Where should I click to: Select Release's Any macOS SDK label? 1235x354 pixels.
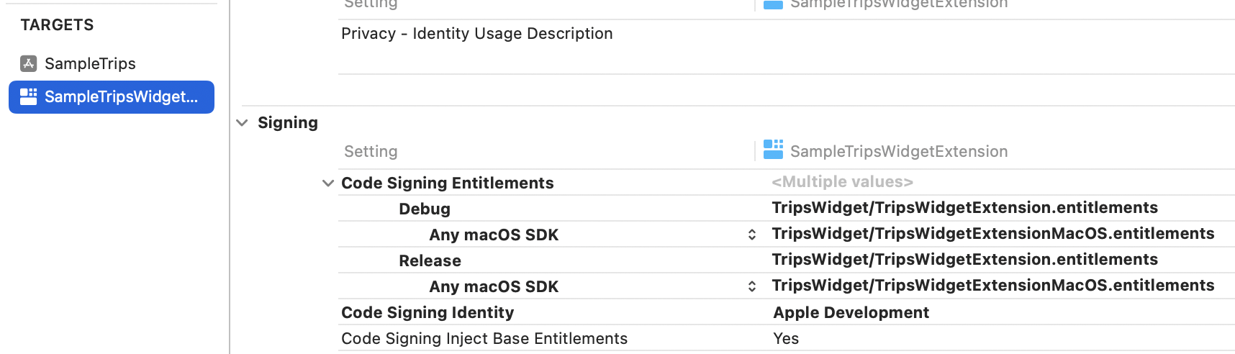(494, 287)
